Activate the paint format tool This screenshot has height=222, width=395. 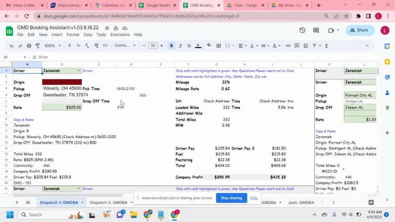38,46
